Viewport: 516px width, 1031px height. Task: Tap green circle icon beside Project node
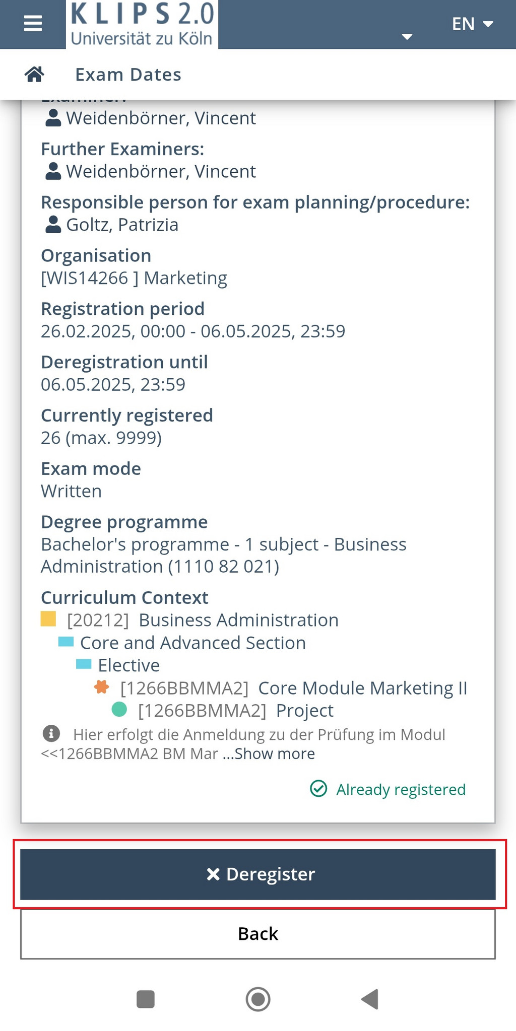119,710
